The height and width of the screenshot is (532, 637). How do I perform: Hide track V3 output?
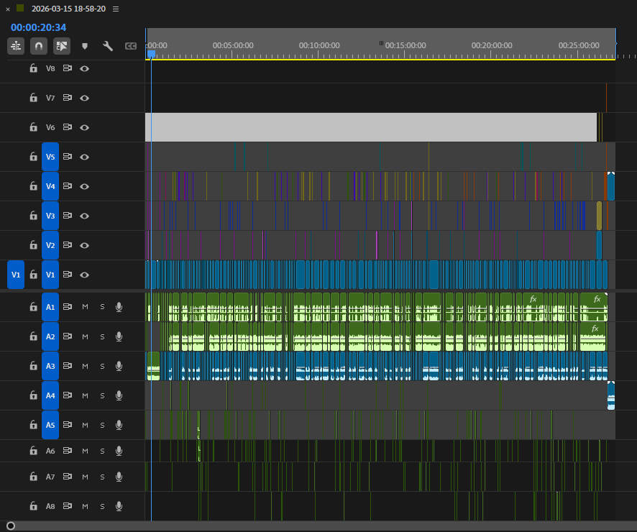tap(85, 216)
